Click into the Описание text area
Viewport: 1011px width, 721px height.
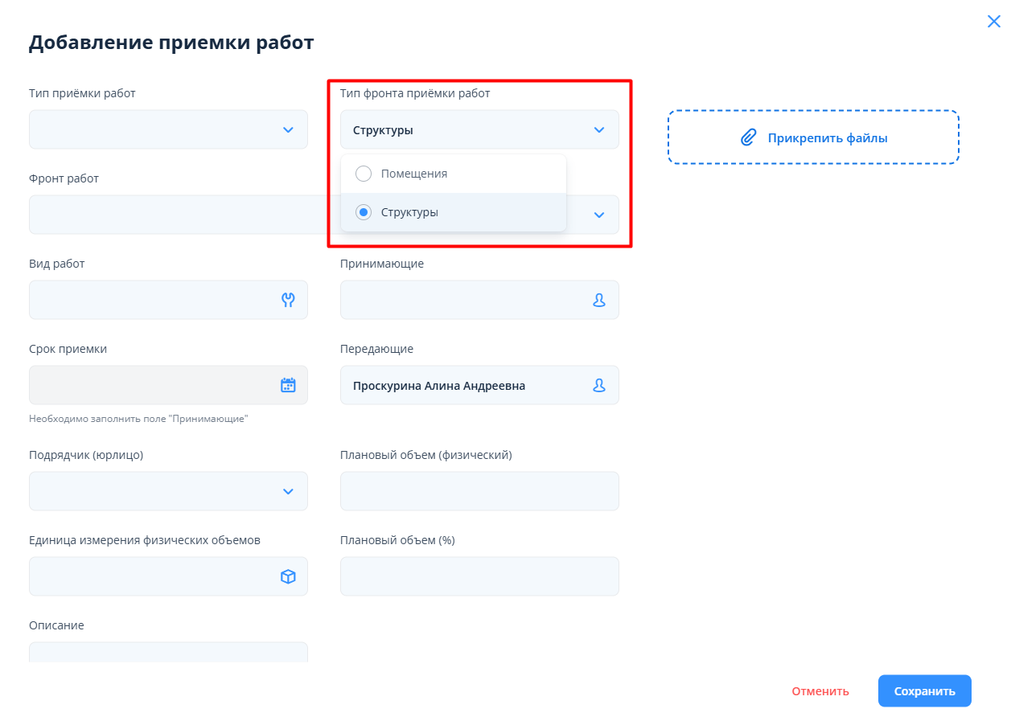click(x=168, y=652)
